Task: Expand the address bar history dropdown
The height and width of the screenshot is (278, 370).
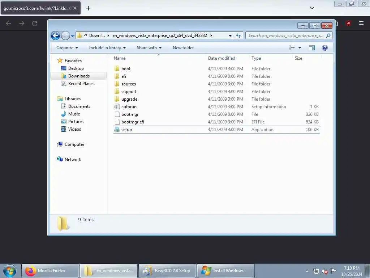Action: tap(230, 36)
